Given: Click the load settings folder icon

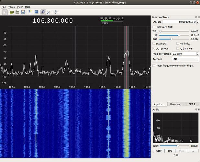Looking at the screenshot, I should tap(17, 12).
